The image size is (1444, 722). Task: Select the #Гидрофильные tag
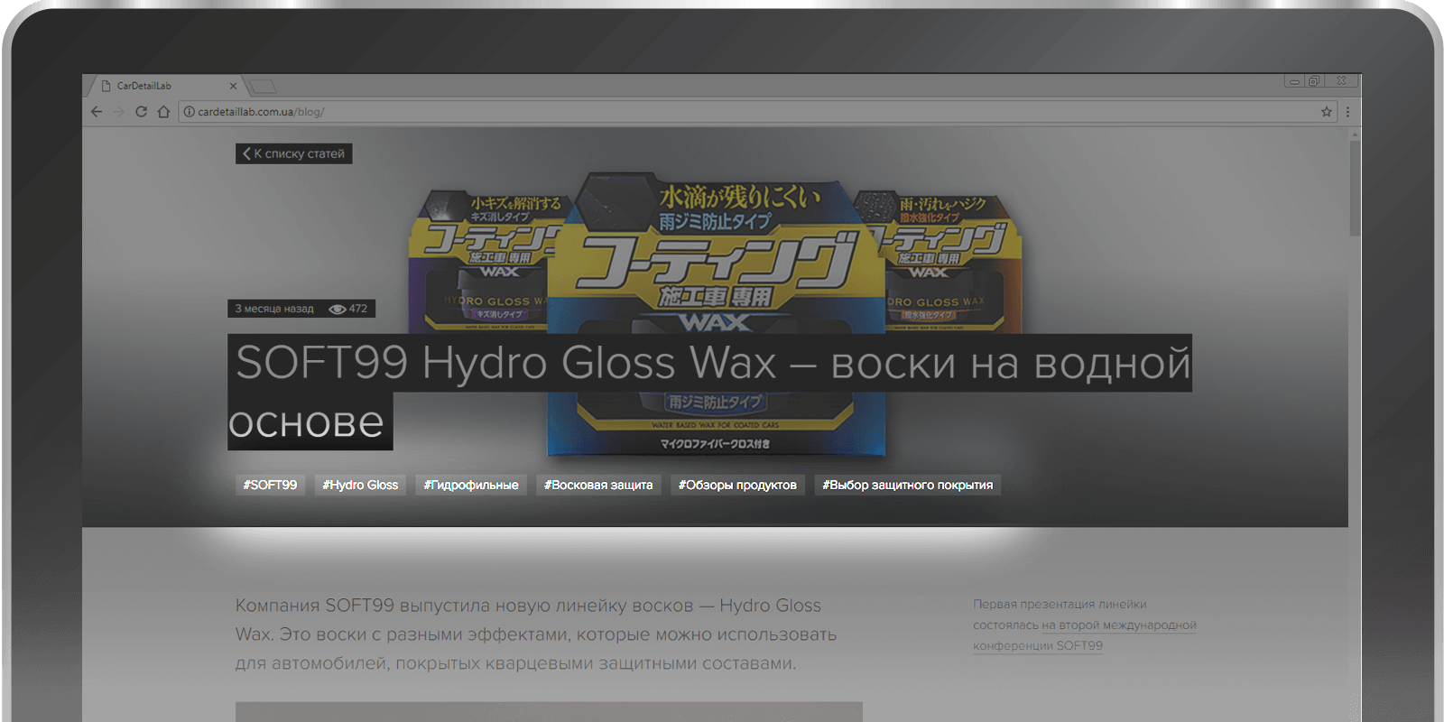pyautogui.click(x=471, y=485)
